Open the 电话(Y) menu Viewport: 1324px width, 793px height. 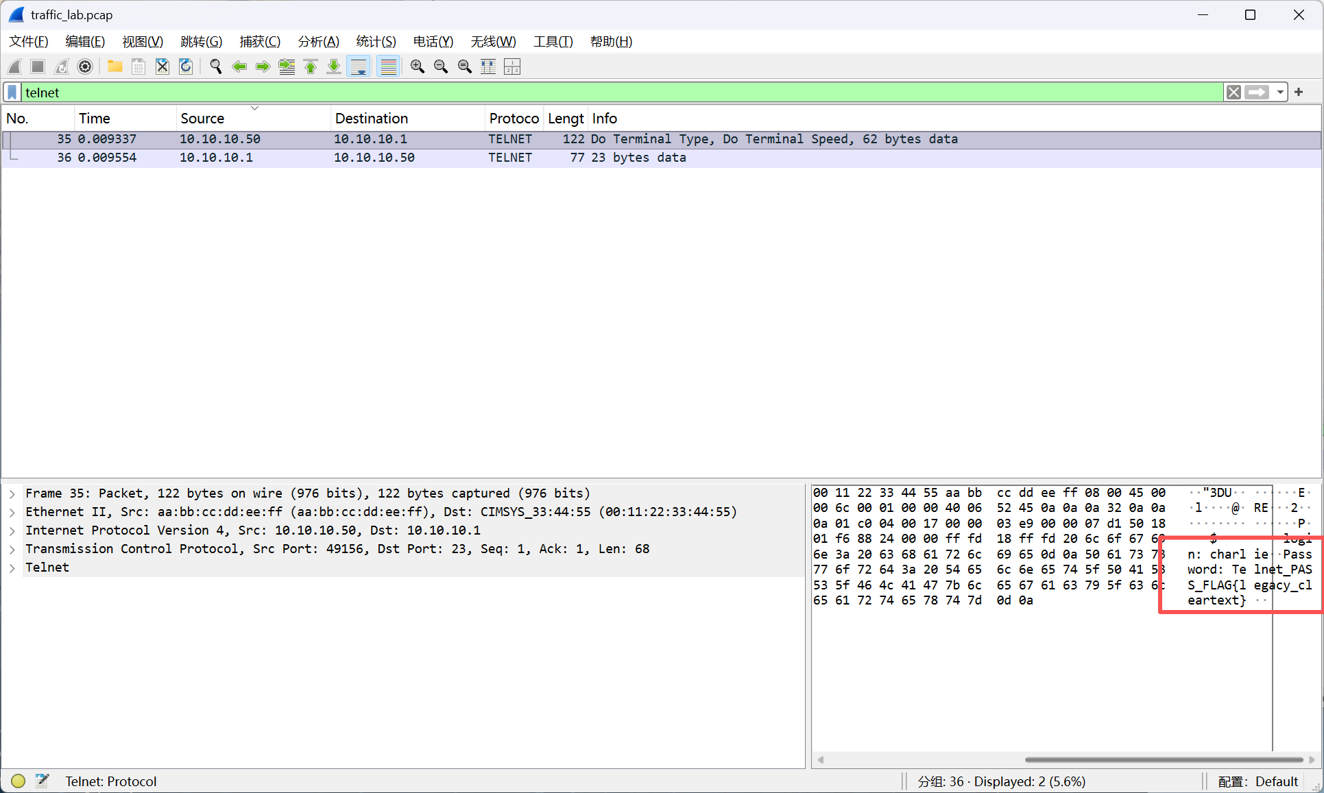(433, 42)
